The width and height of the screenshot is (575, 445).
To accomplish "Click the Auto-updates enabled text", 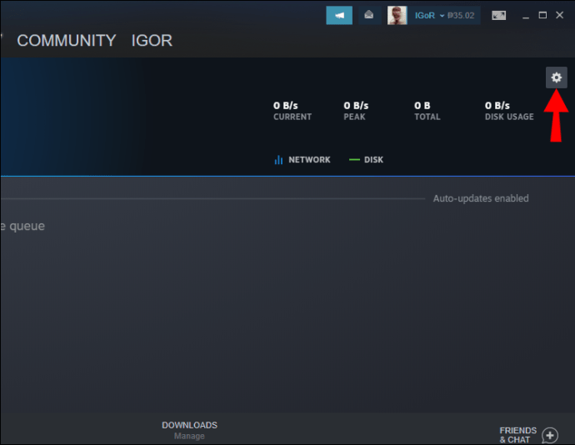I will pos(481,198).
